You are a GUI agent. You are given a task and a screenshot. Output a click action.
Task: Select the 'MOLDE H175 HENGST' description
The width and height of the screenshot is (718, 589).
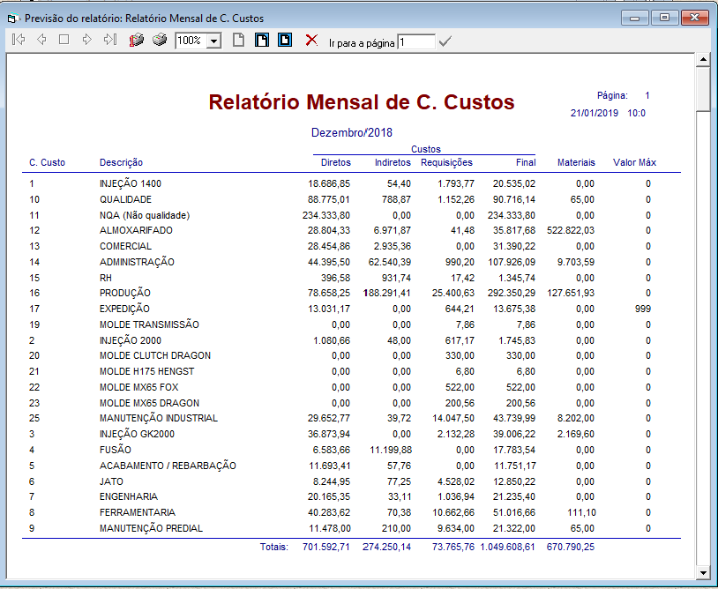[147, 371]
